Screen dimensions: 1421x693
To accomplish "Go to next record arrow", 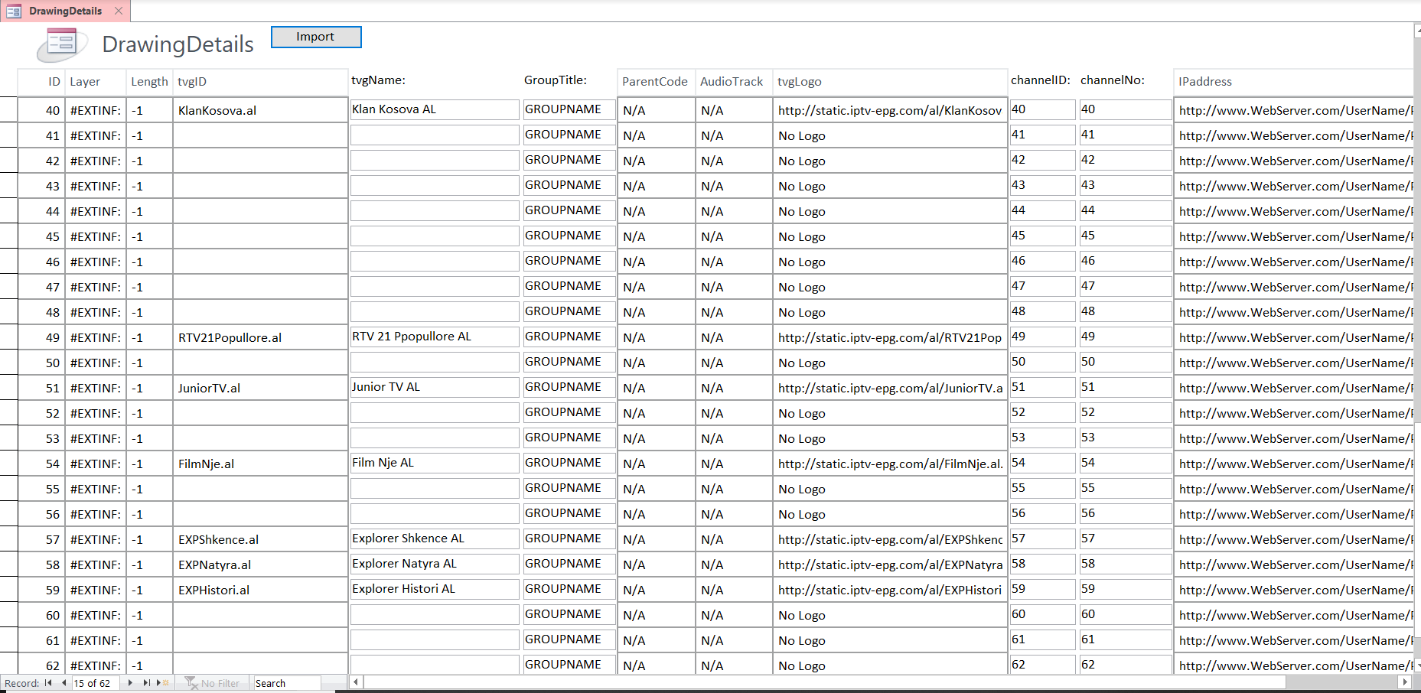I will [x=130, y=683].
